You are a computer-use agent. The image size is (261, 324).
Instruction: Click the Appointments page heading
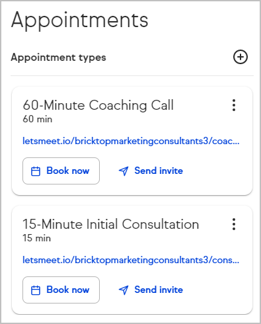79,20
